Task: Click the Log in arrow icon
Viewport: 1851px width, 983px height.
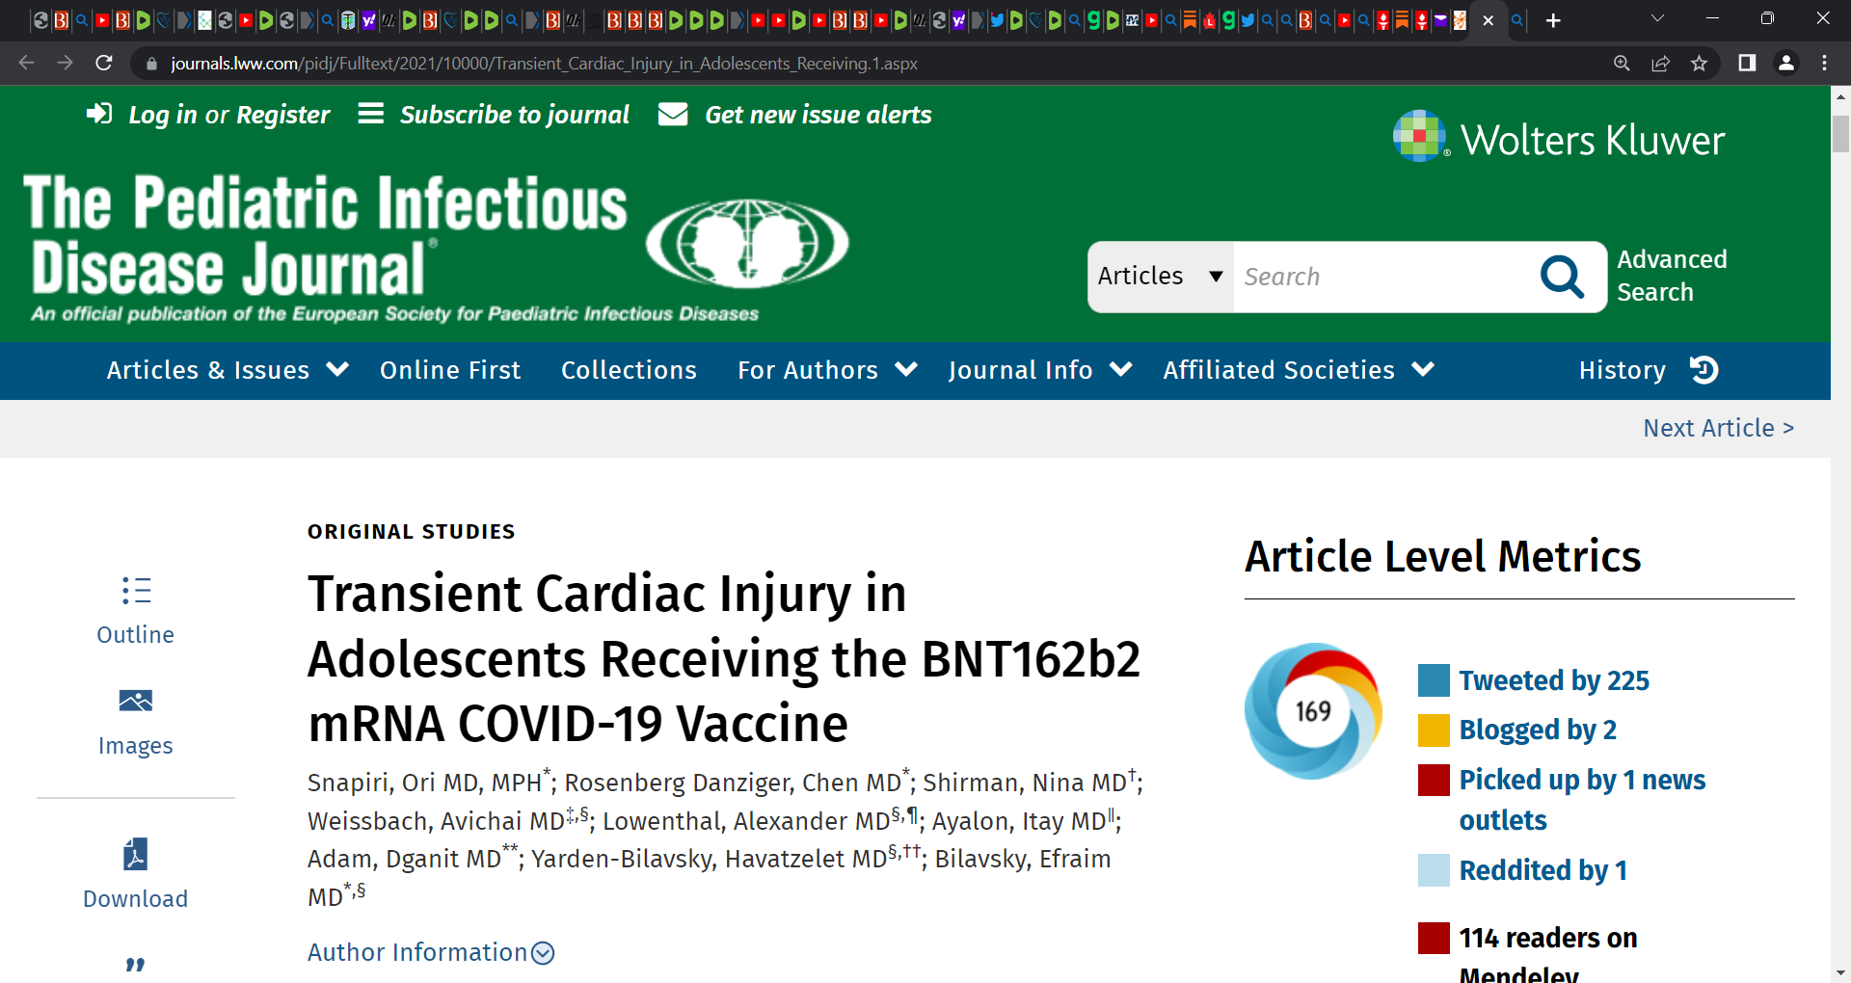Action: (x=99, y=114)
